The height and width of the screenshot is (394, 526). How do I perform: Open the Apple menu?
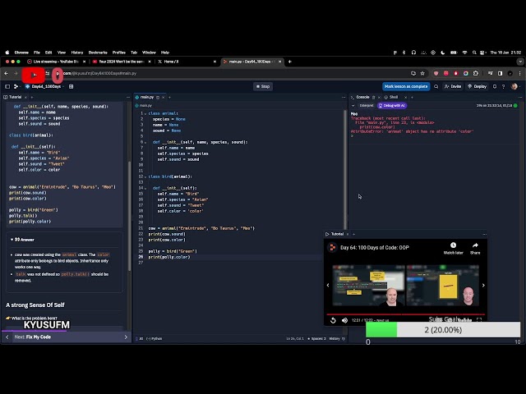coord(7,53)
